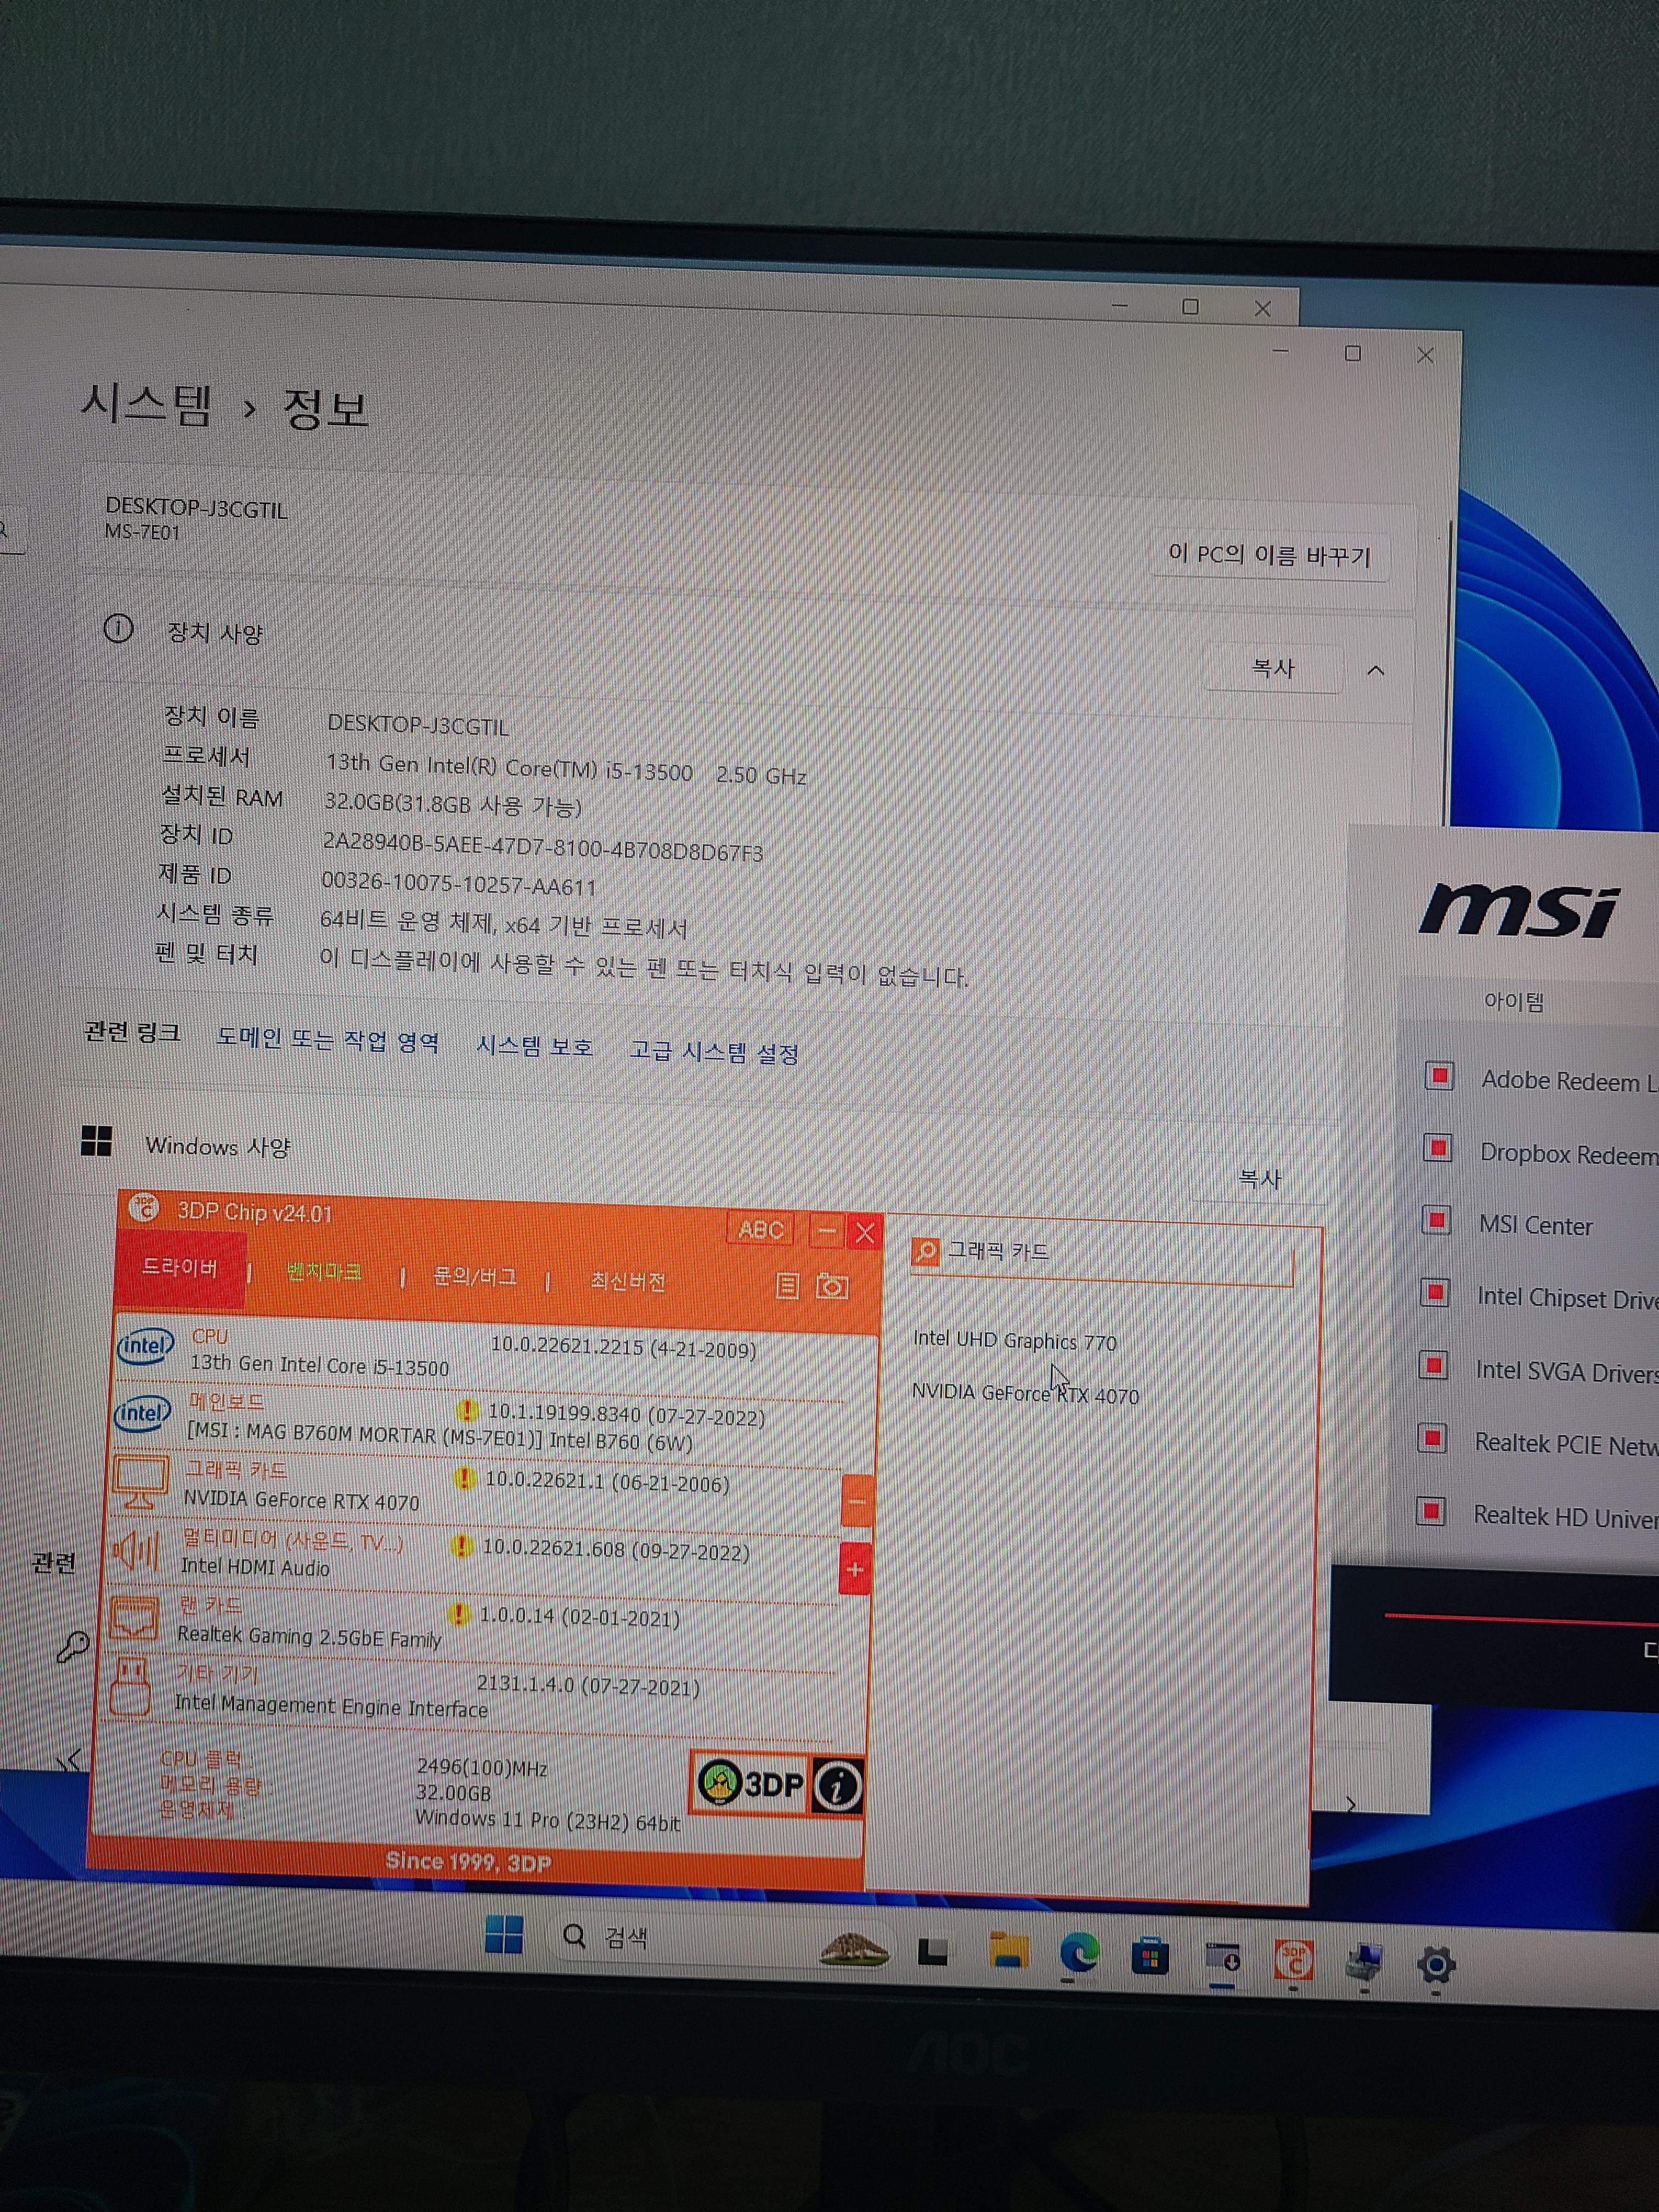Click the network port icon in the 랜 카드 row
1659x2212 pixels.
(x=134, y=1618)
